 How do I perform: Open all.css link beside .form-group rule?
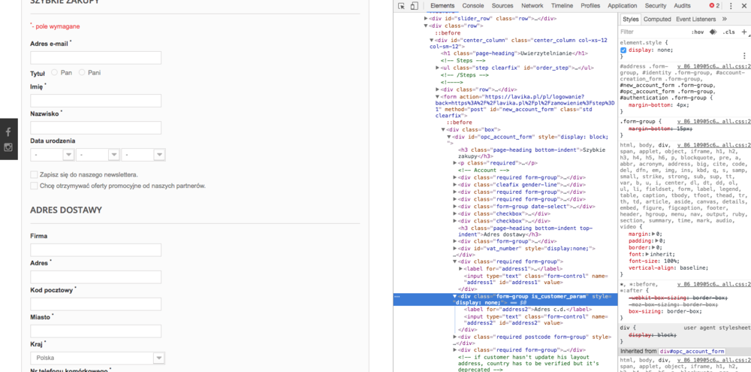pos(713,122)
